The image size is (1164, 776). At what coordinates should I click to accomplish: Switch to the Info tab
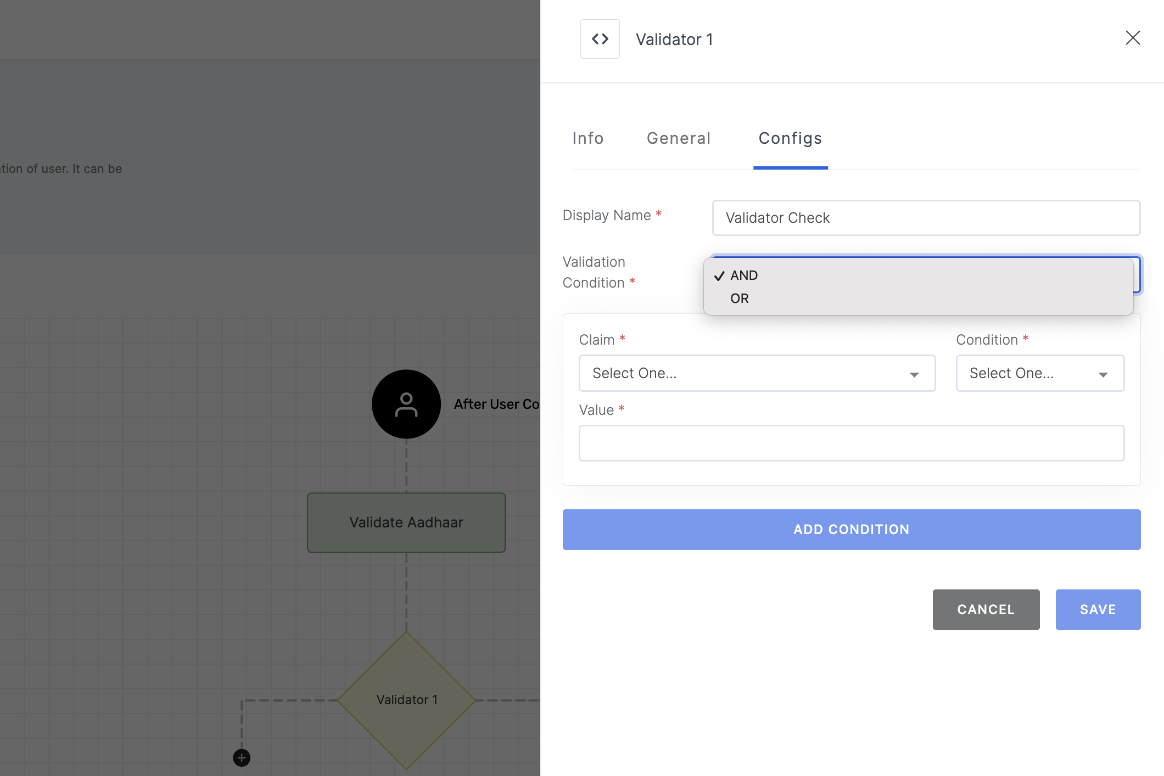588,138
